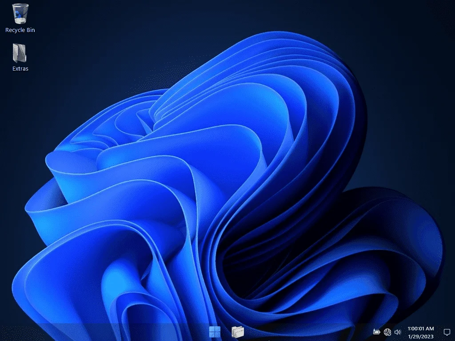The height and width of the screenshot is (341, 455).
Task: Click the 'Extras' label text
Action: 20,69
